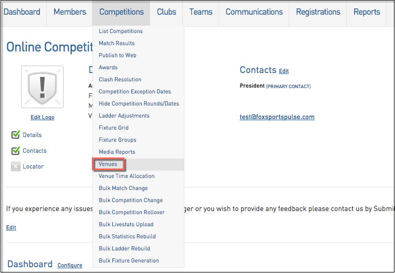Click the grey X Locator box

[x=16, y=166]
